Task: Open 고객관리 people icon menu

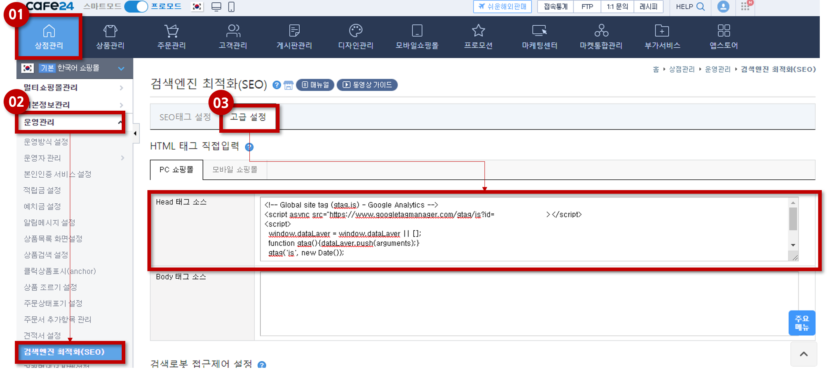Action: click(233, 36)
